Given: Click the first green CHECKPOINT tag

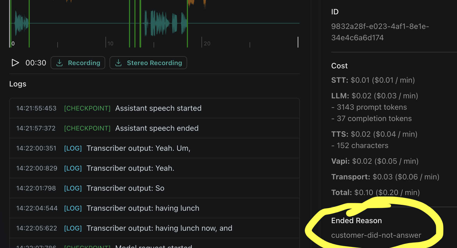Looking at the screenshot, I should click(x=87, y=108).
